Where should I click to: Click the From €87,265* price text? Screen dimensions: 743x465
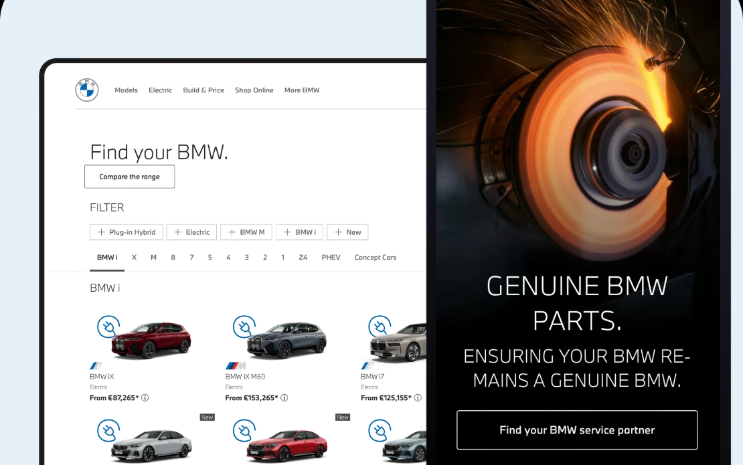[x=114, y=398]
